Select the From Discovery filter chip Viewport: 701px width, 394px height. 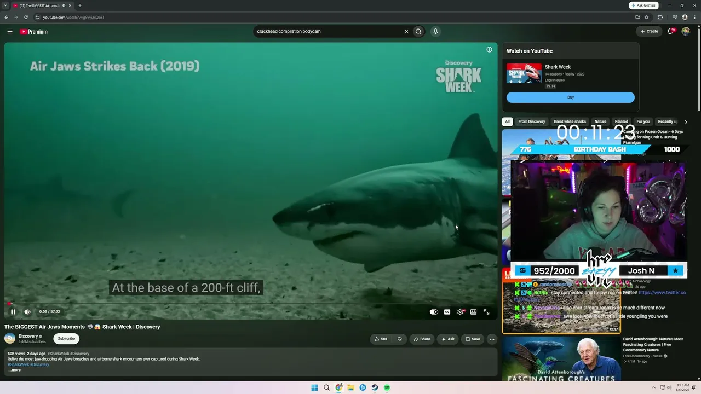pos(532,121)
